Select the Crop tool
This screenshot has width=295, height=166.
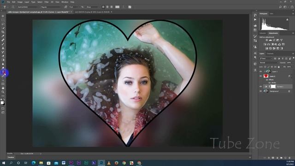point(3,32)
